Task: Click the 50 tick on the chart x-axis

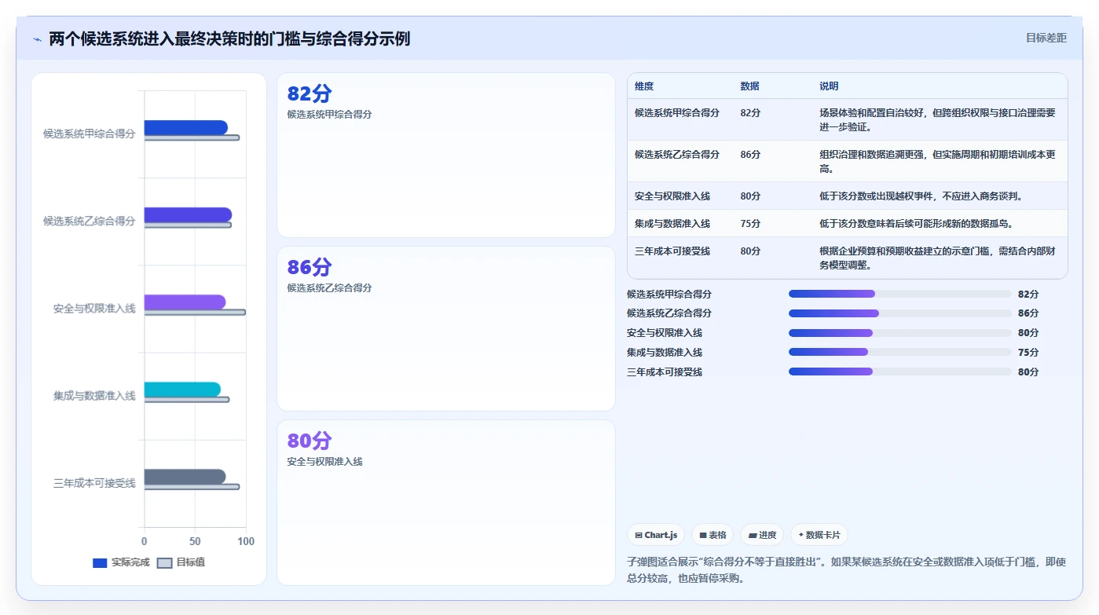Action: tap(195, 542)
